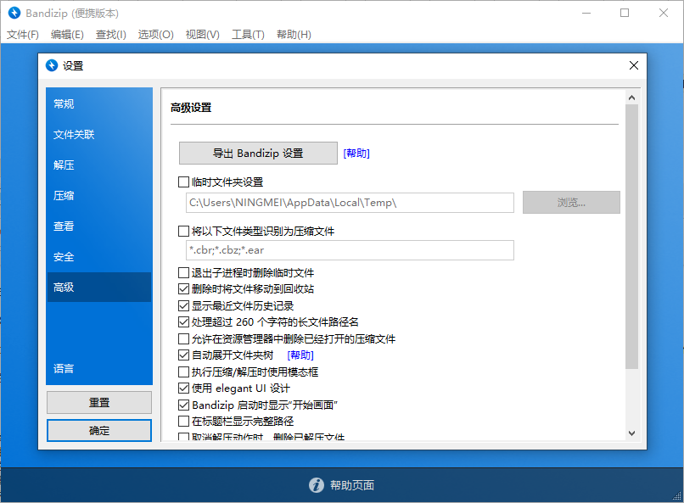Toggle 处理超过 260 个字符的长文件路径名
The image size is (684, 503).
pos(183,322)
